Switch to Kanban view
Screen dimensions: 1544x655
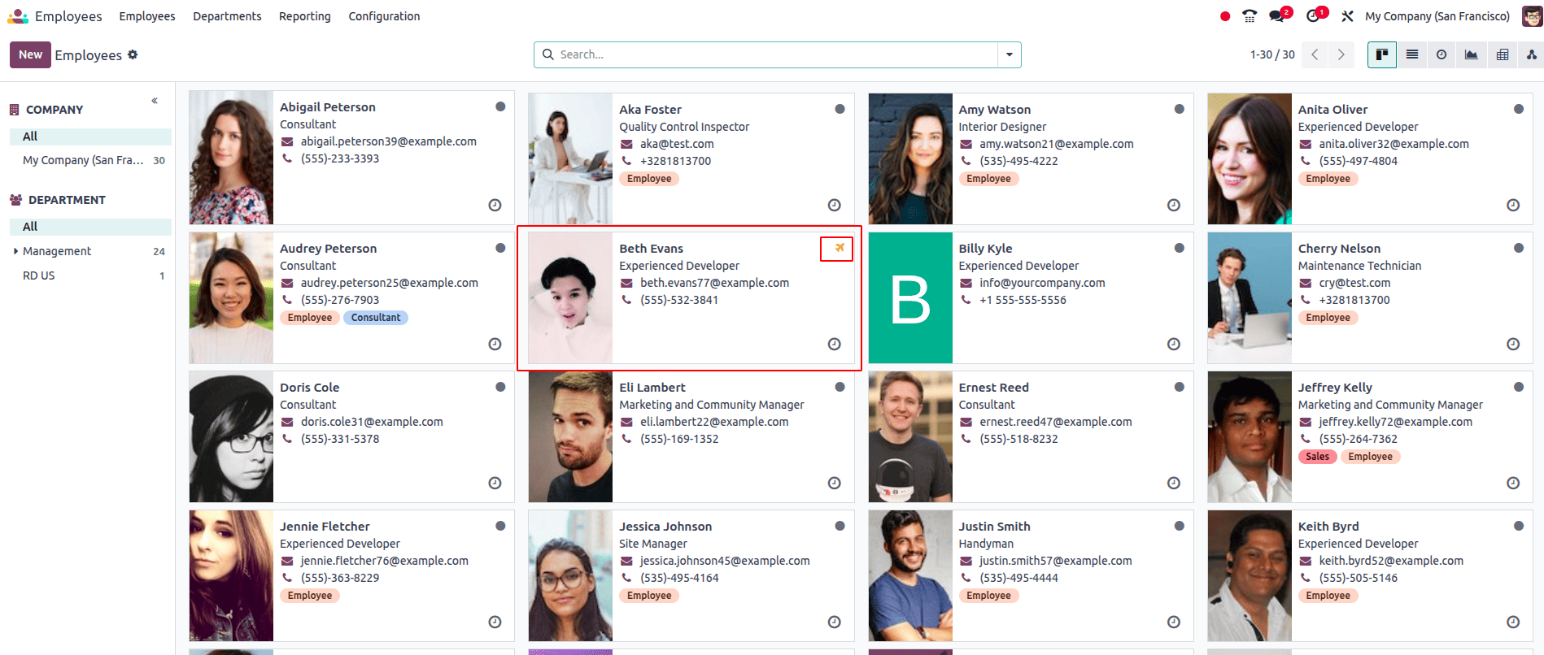pos(1382,54)
